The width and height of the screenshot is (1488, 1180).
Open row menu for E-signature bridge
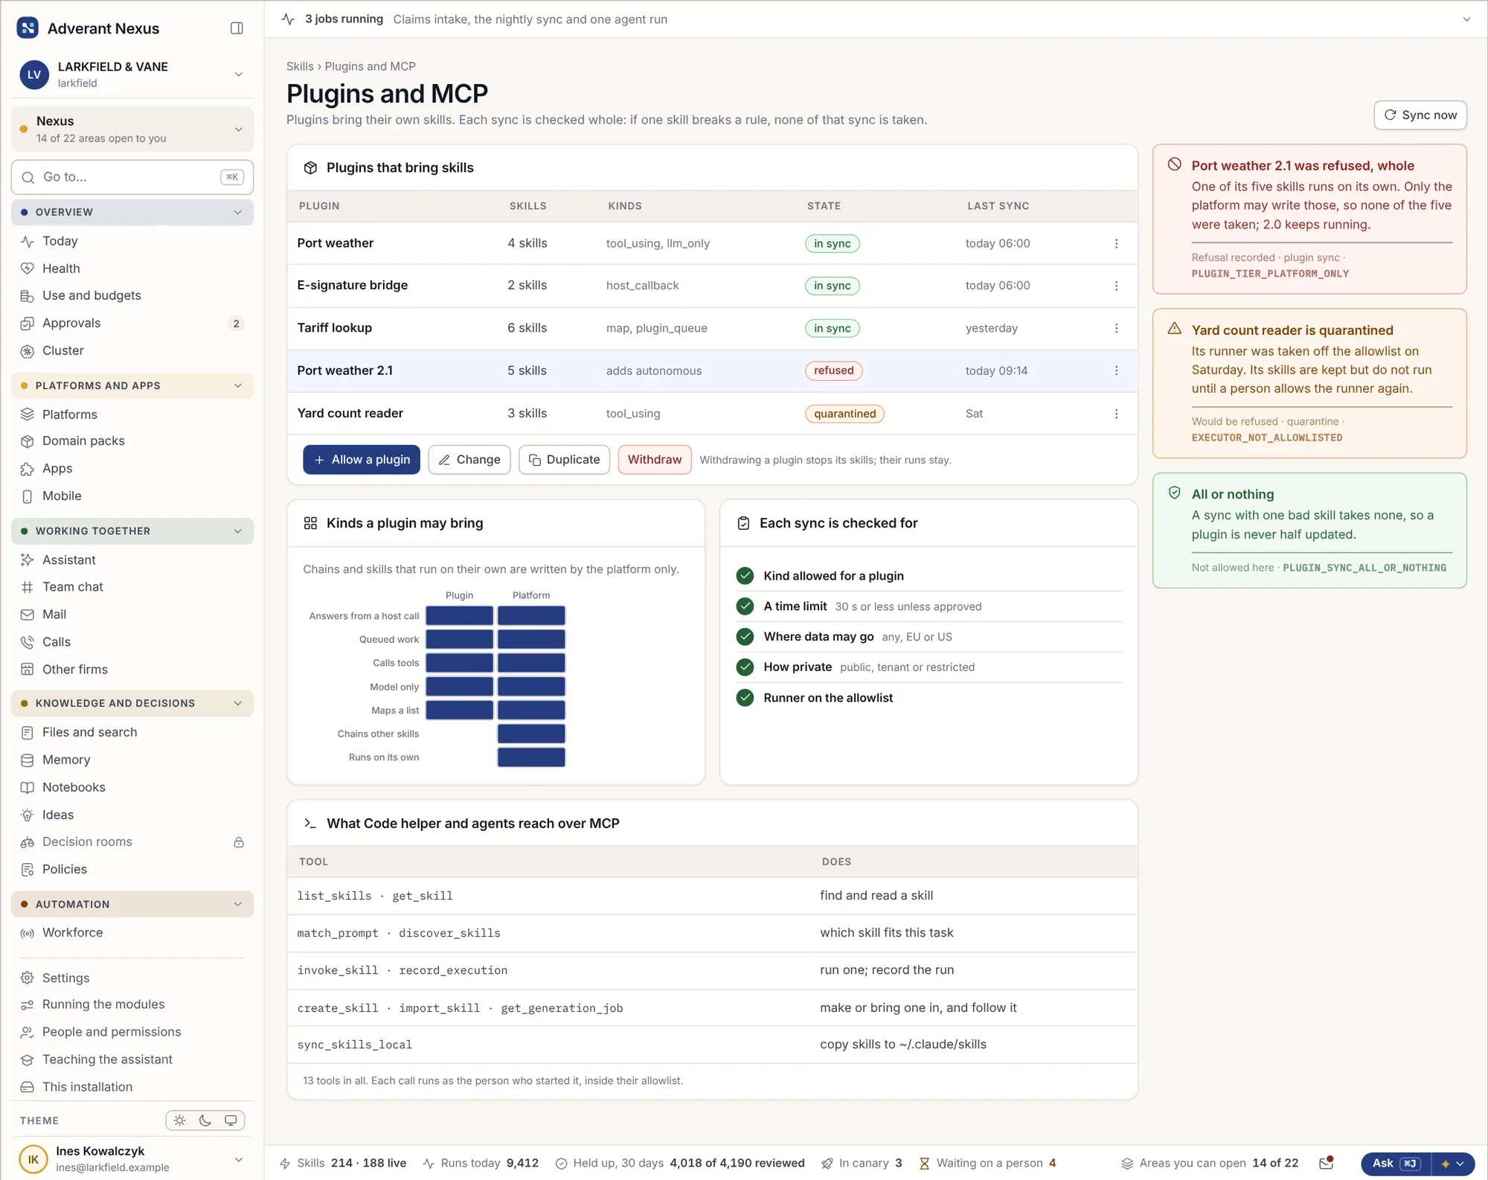tap(1116, 286)
